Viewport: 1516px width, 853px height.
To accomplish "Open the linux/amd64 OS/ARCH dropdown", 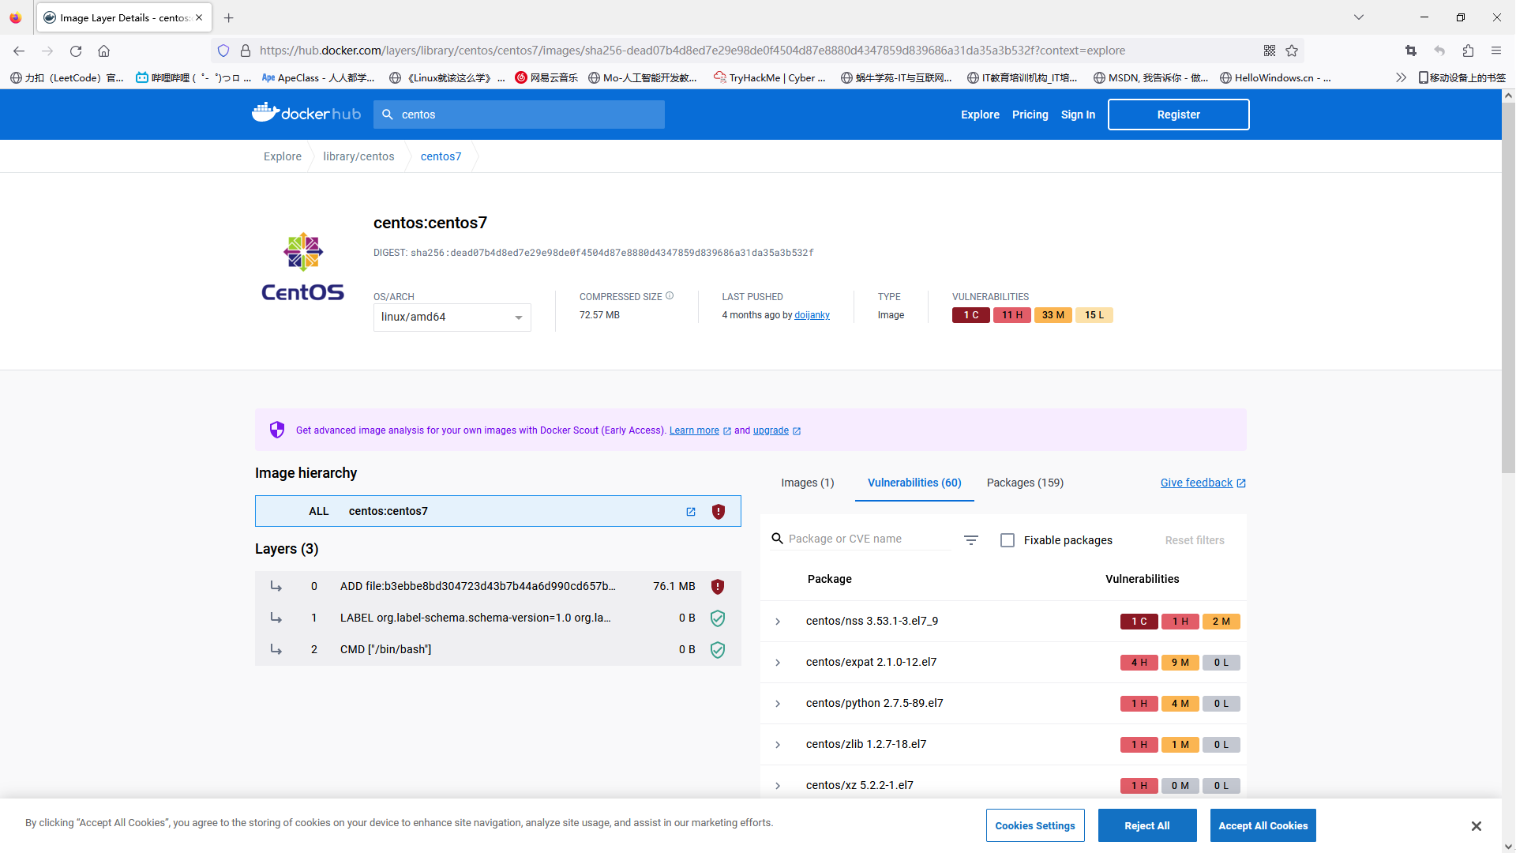I will point(452,318).
